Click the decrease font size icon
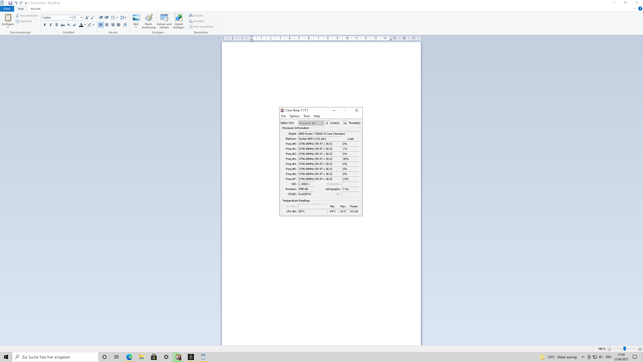643x362 pixels. click(x=92, y=18)
